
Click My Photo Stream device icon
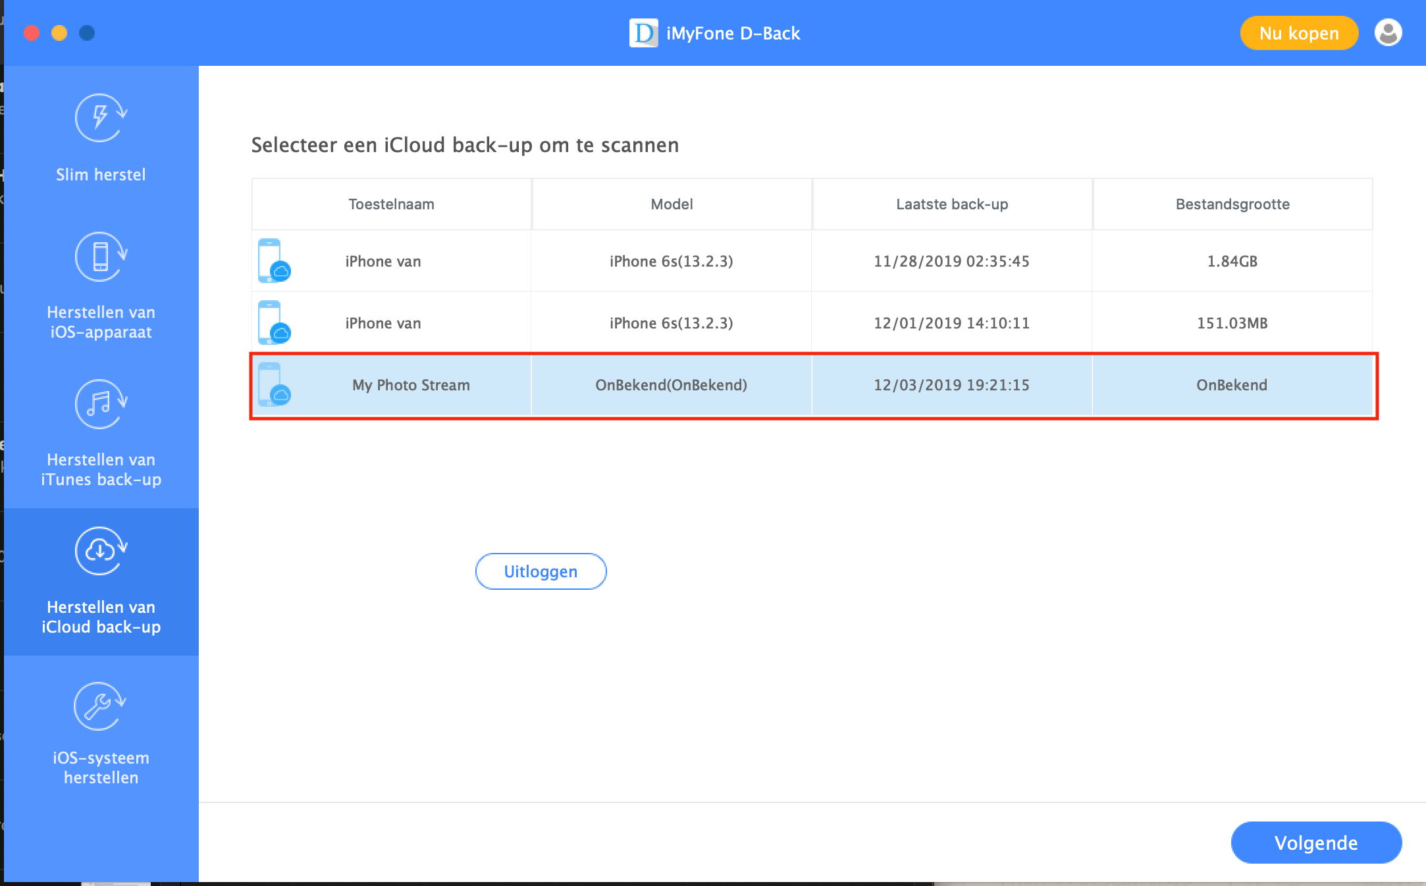coord(274,385)
